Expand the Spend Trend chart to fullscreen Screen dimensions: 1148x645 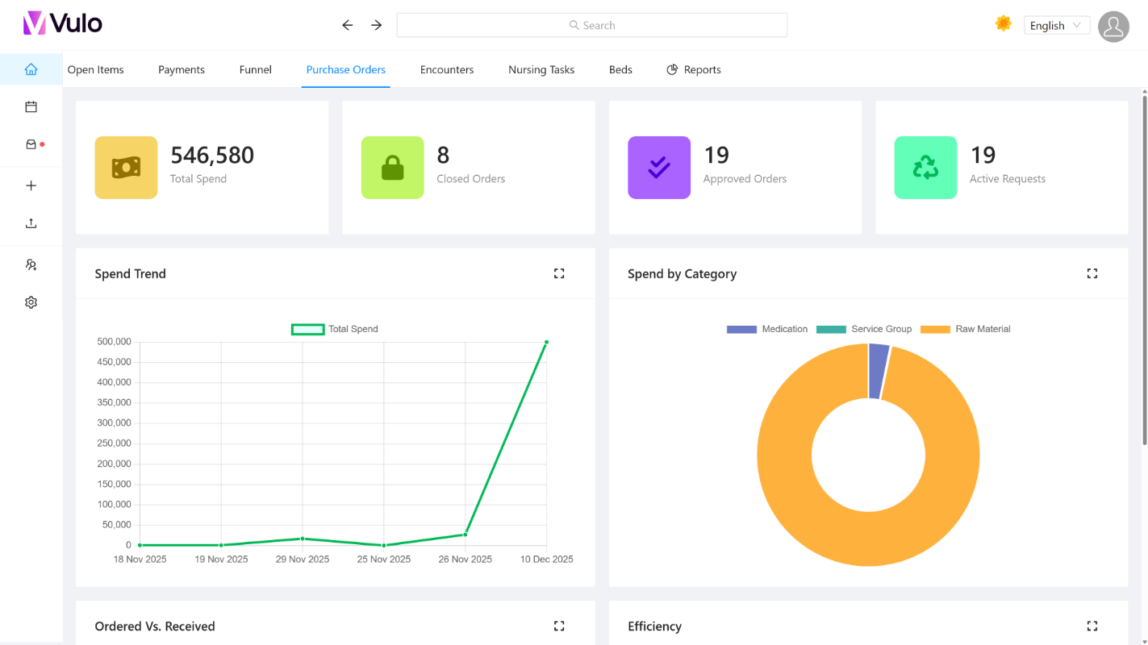(559, 273)
